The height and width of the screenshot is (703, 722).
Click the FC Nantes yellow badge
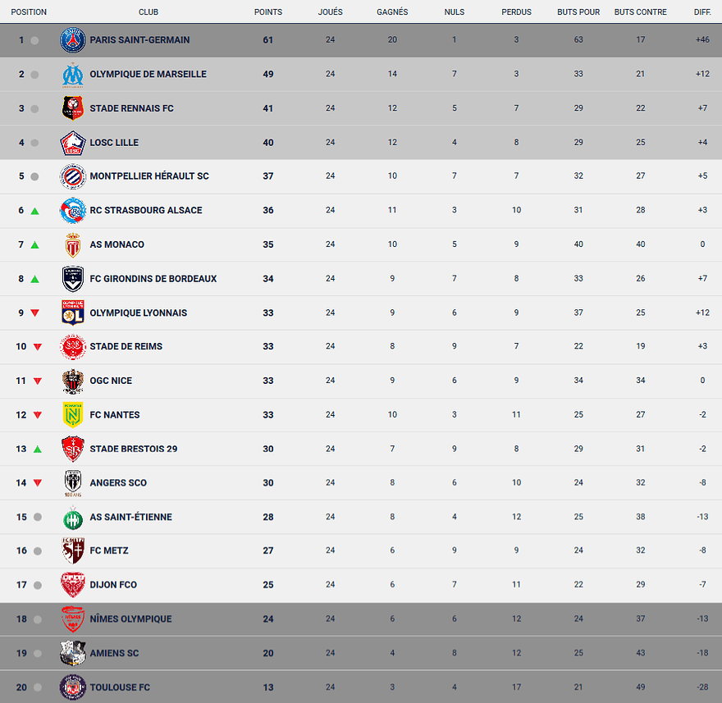[x=73, y=415]
